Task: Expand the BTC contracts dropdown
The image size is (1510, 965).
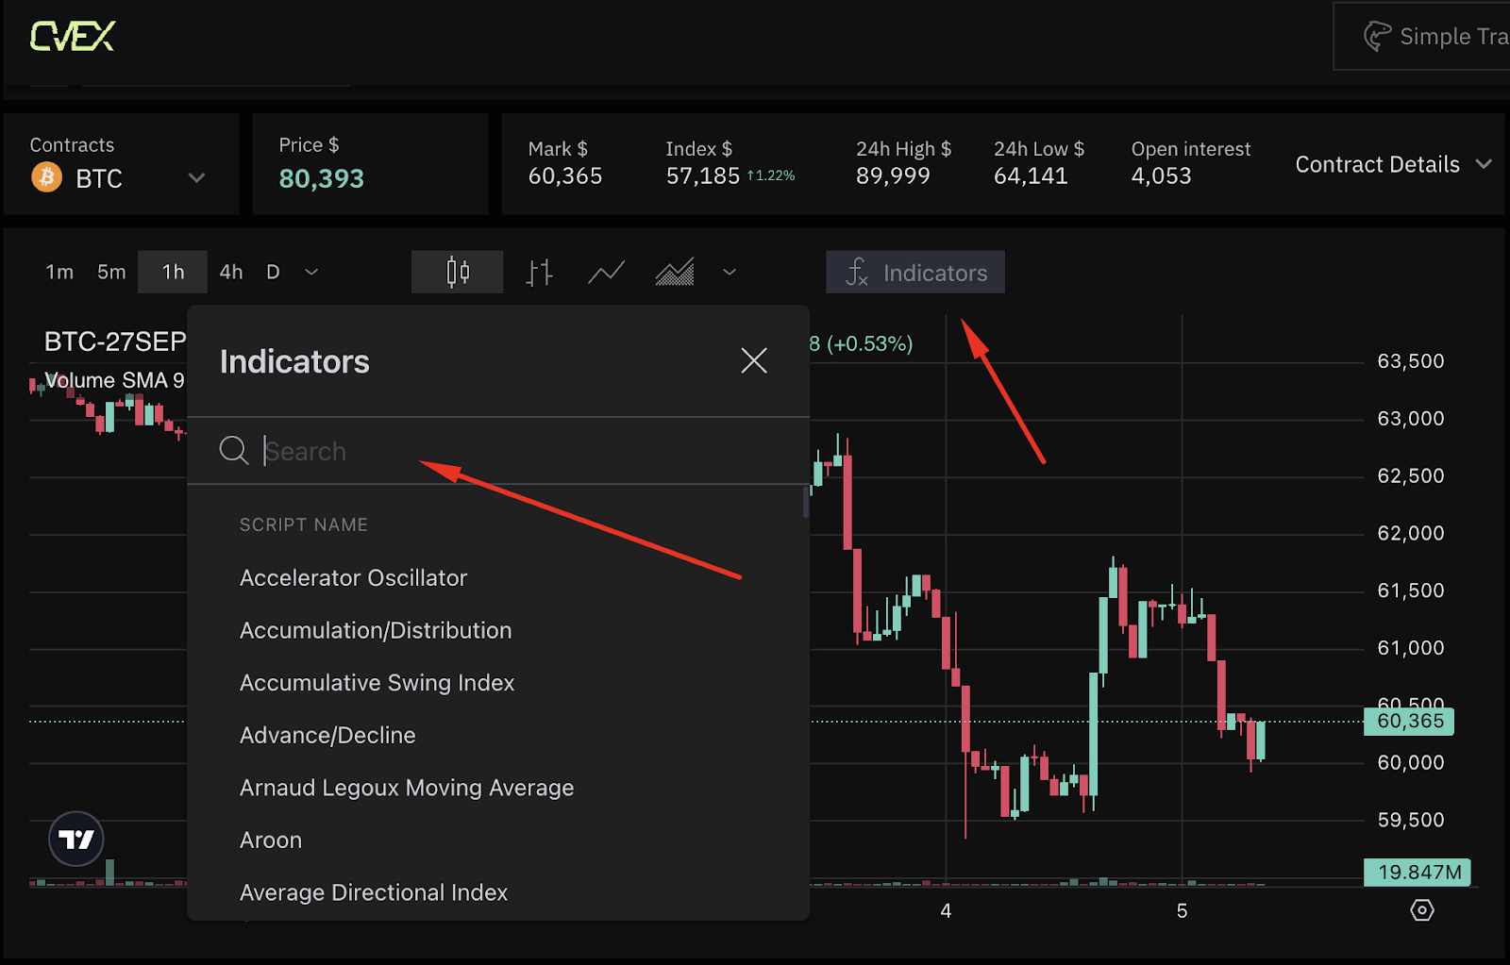Action: (196, 177)
